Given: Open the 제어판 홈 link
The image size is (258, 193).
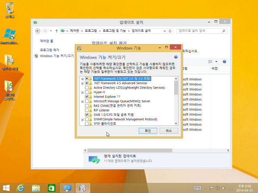Looking at the screenshot, I should coord(47,41).
